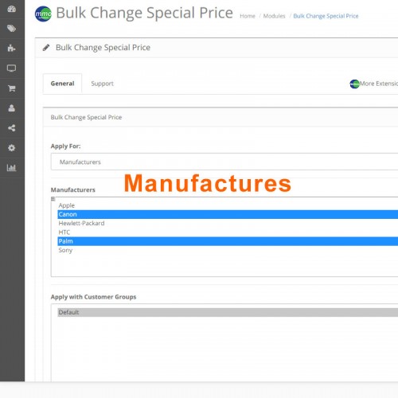Click the mmo logo beside page title

43,14
